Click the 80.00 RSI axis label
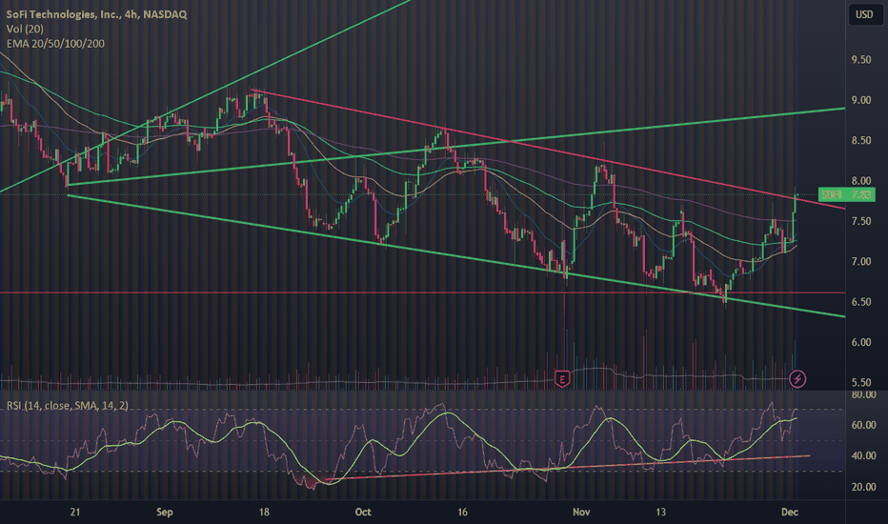 tap(863, 394)
